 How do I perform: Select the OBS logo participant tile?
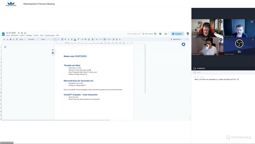(x=239, y=46)
